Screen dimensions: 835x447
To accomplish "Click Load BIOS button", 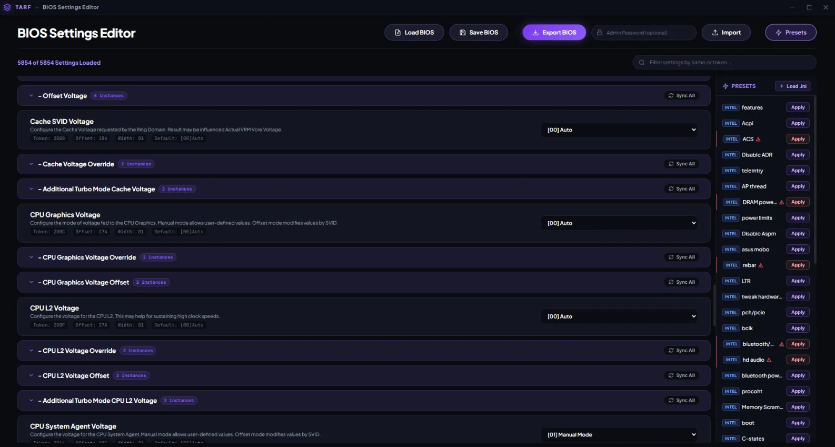I will pyautogui.click(x=414, y=33).
